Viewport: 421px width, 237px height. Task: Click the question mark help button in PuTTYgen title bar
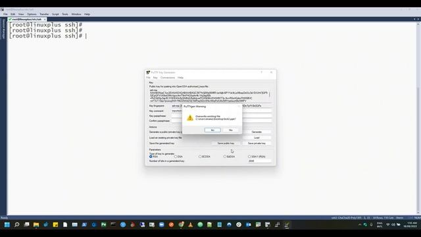coord(262,72)
